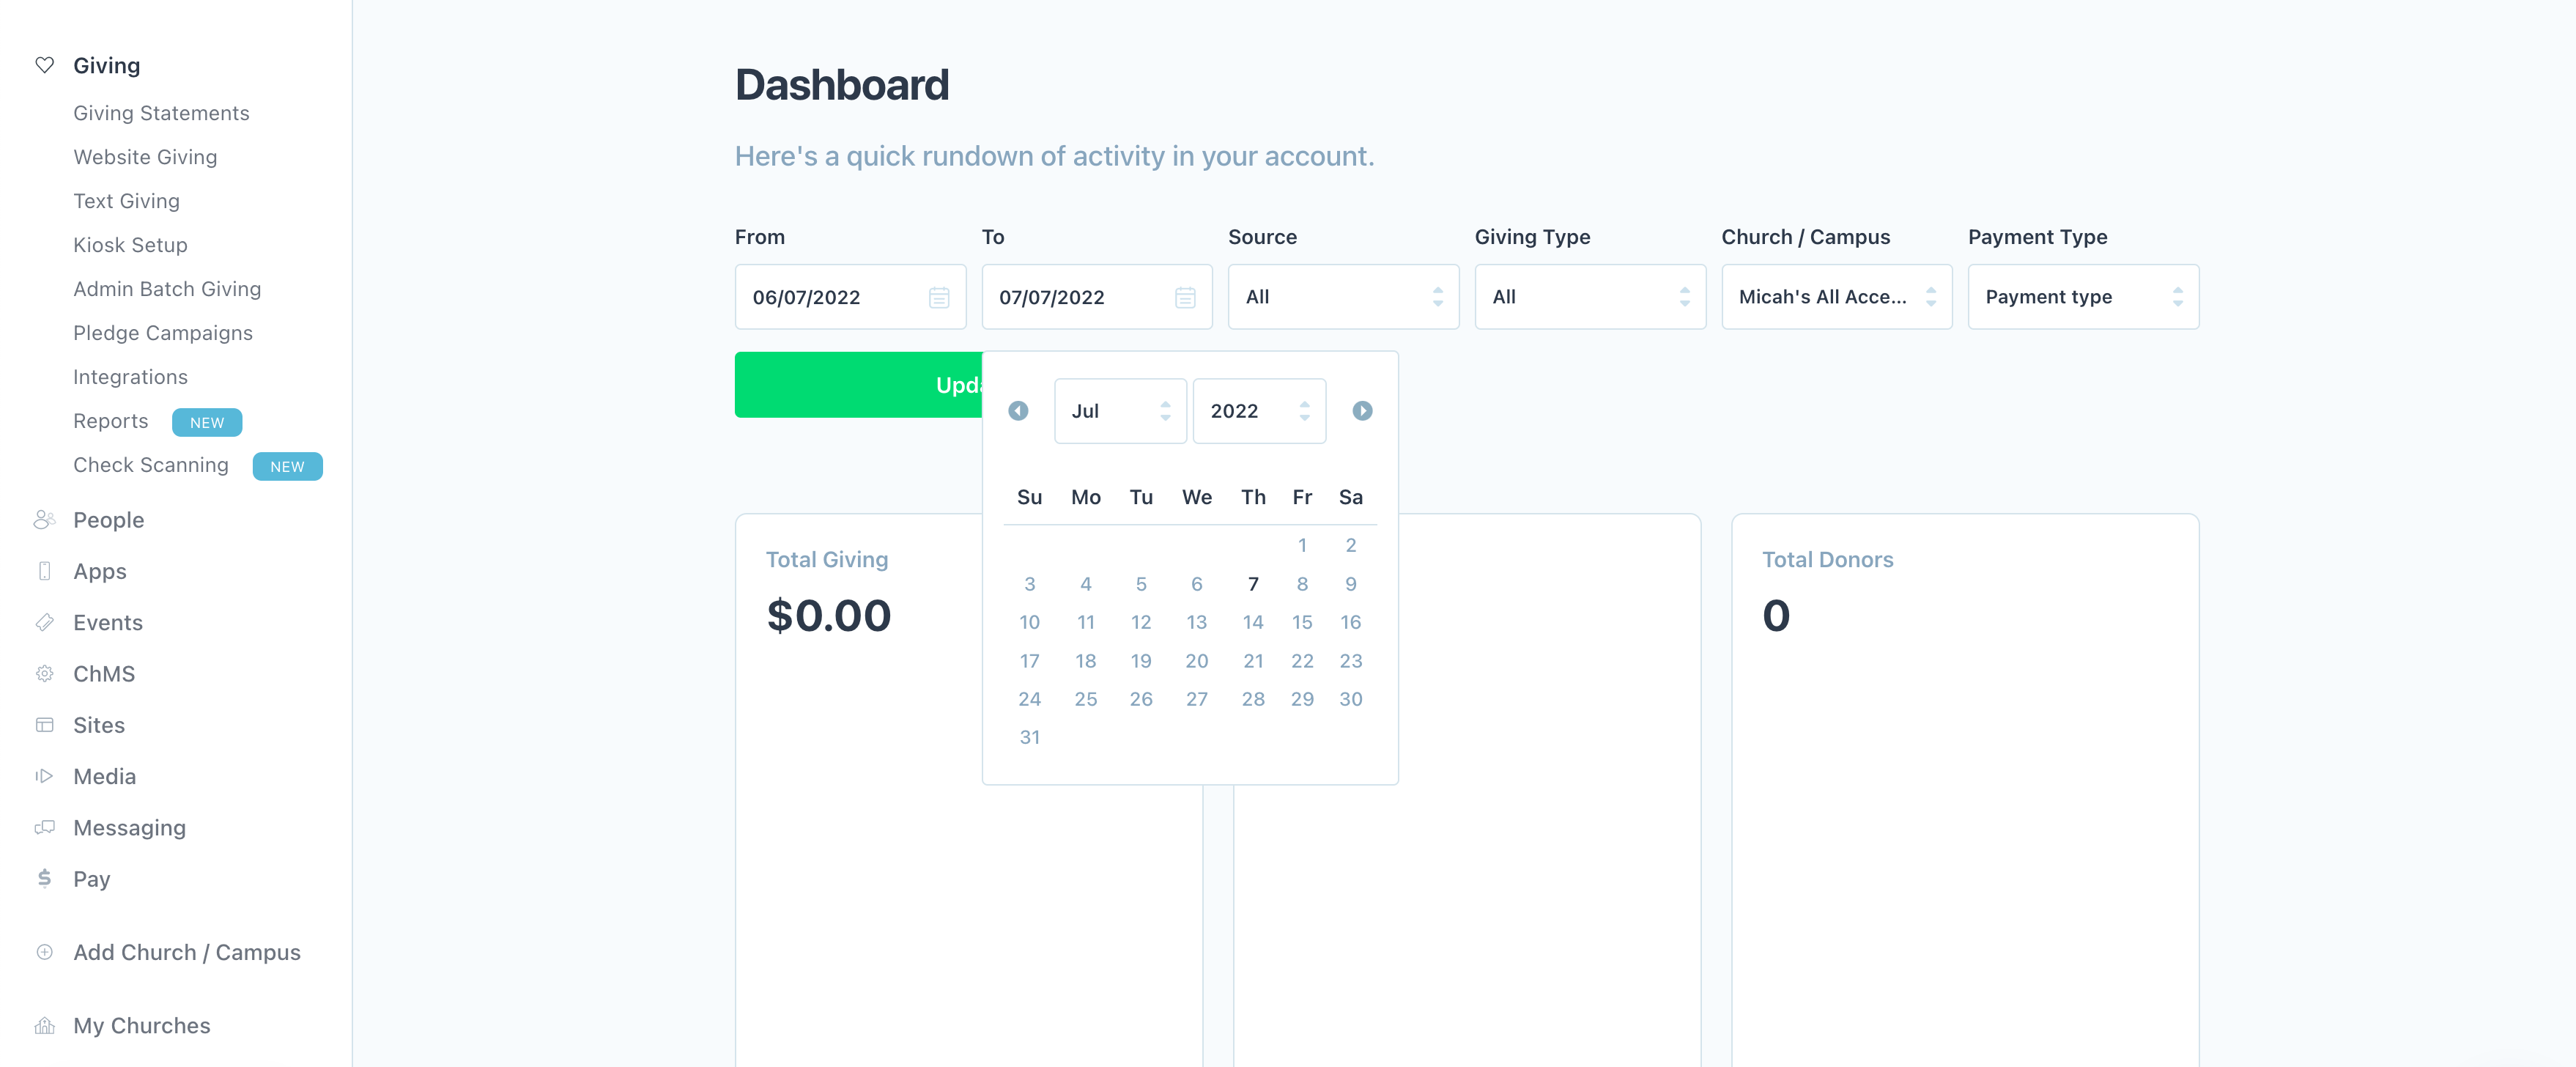This screenshot has height=1067, width=2576.
Task: Click the People icon in sidebar
Action: coord(44,520)
